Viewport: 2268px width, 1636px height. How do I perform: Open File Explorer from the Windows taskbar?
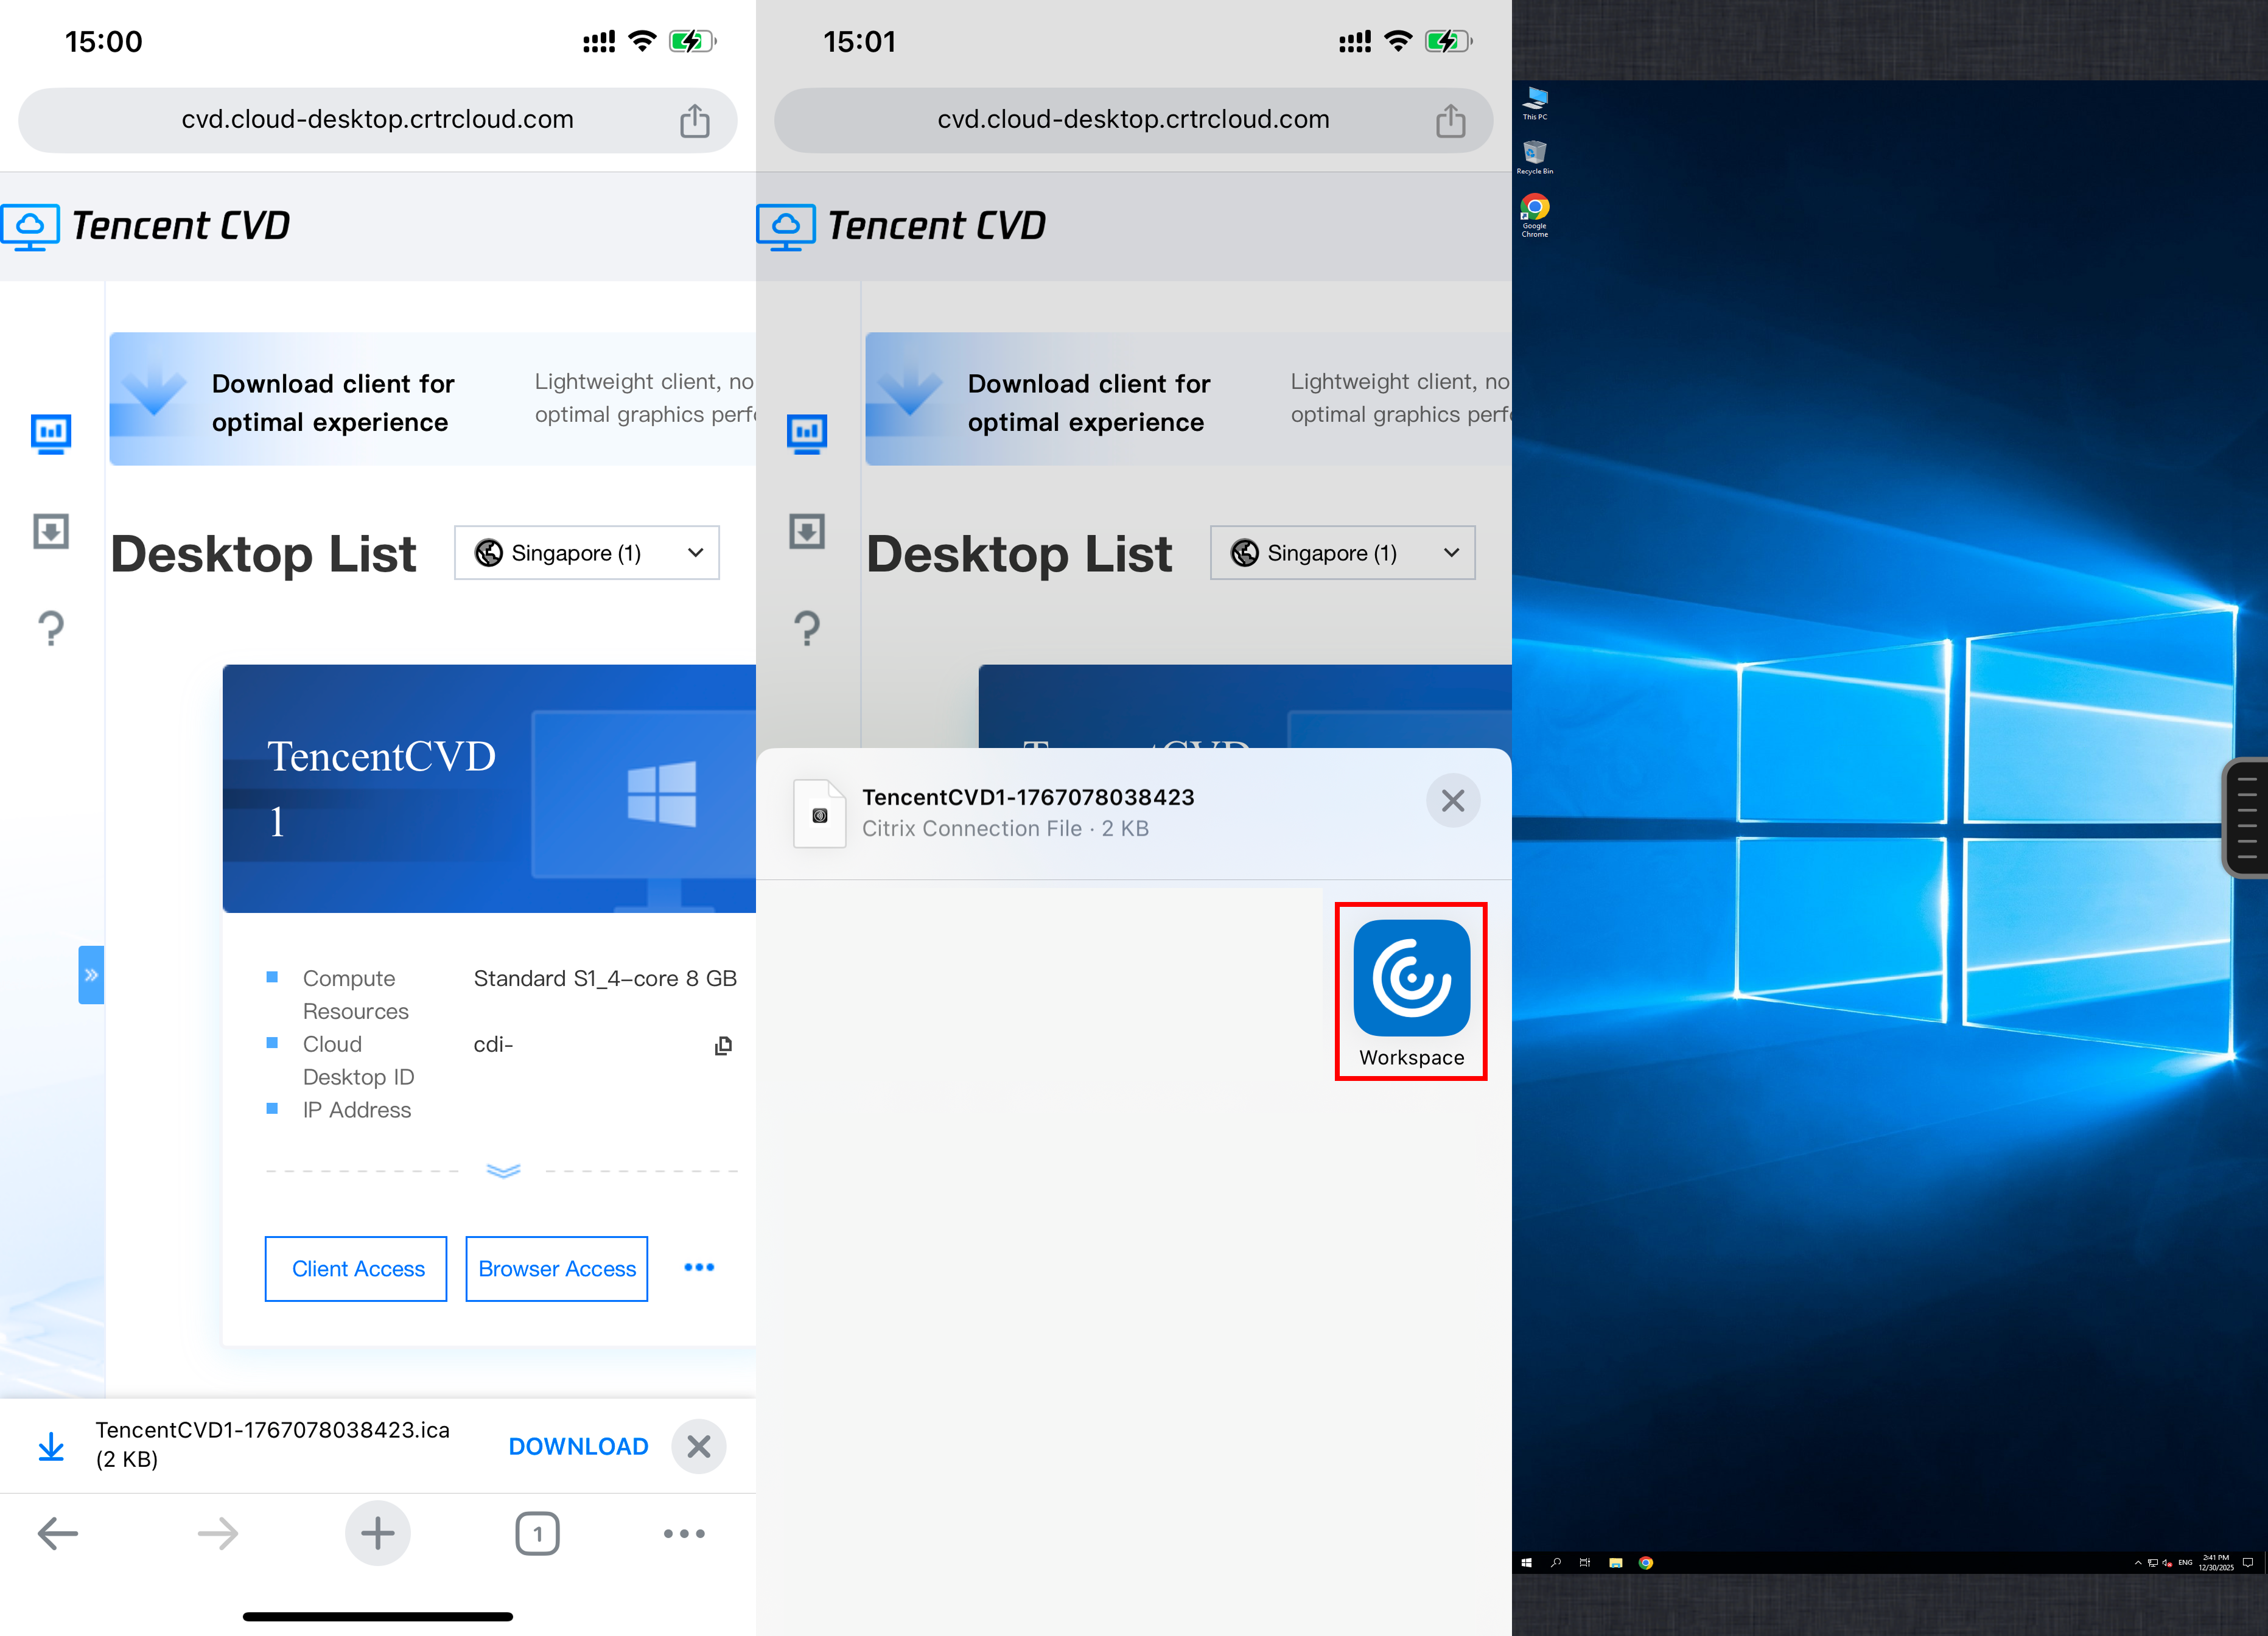pos(1615,1562)
